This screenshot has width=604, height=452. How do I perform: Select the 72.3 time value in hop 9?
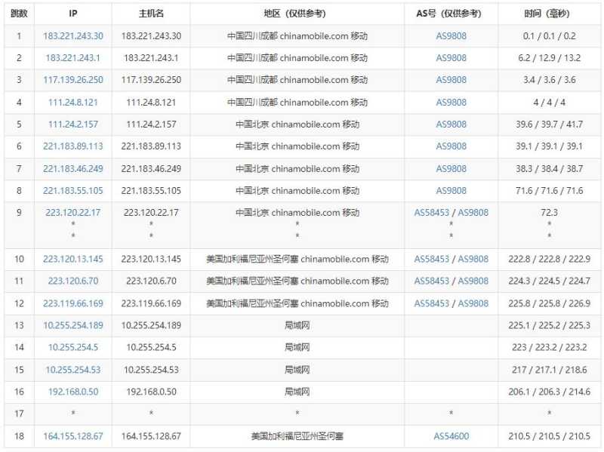click(x=550, y=213)
